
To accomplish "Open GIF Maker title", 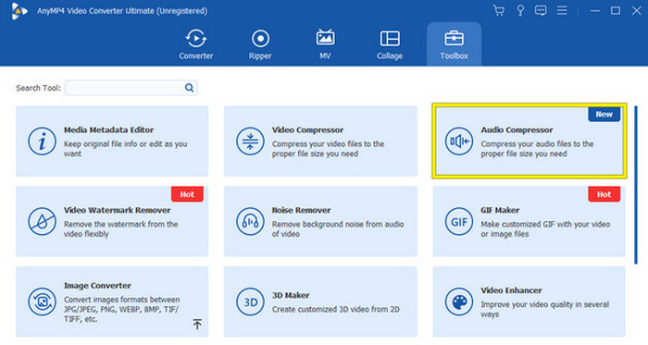I will click(x=500, y=210).
